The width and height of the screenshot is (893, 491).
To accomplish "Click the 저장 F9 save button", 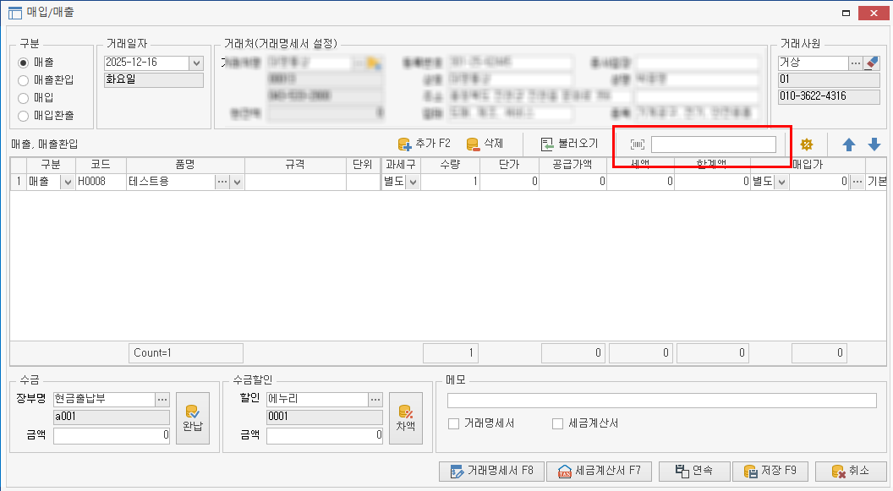I will 770,471.
